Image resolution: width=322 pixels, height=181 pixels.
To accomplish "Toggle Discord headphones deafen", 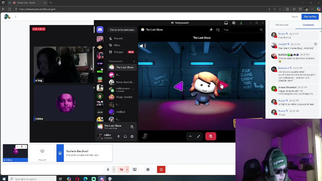I will 125,137.
